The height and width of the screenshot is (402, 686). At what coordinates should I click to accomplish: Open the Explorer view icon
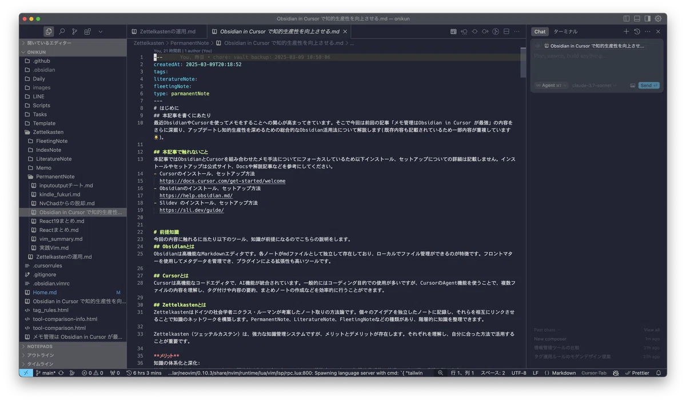pos(49,31)
